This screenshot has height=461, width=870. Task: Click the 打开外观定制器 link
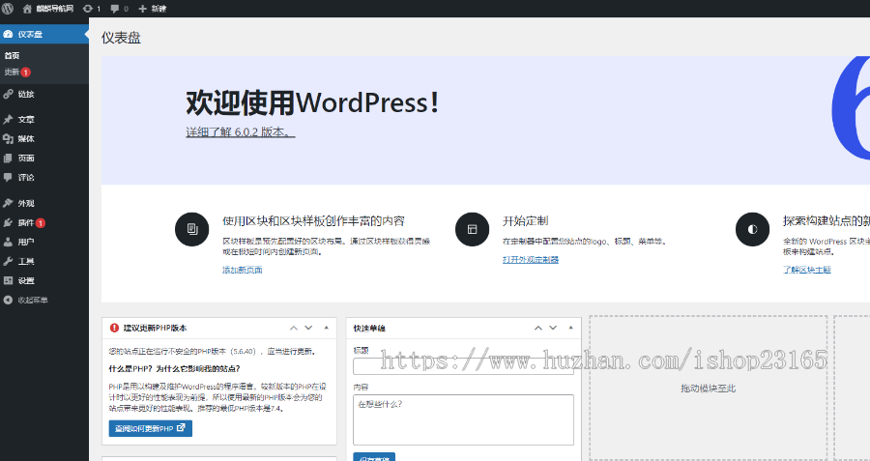click(x=531, y=260)
